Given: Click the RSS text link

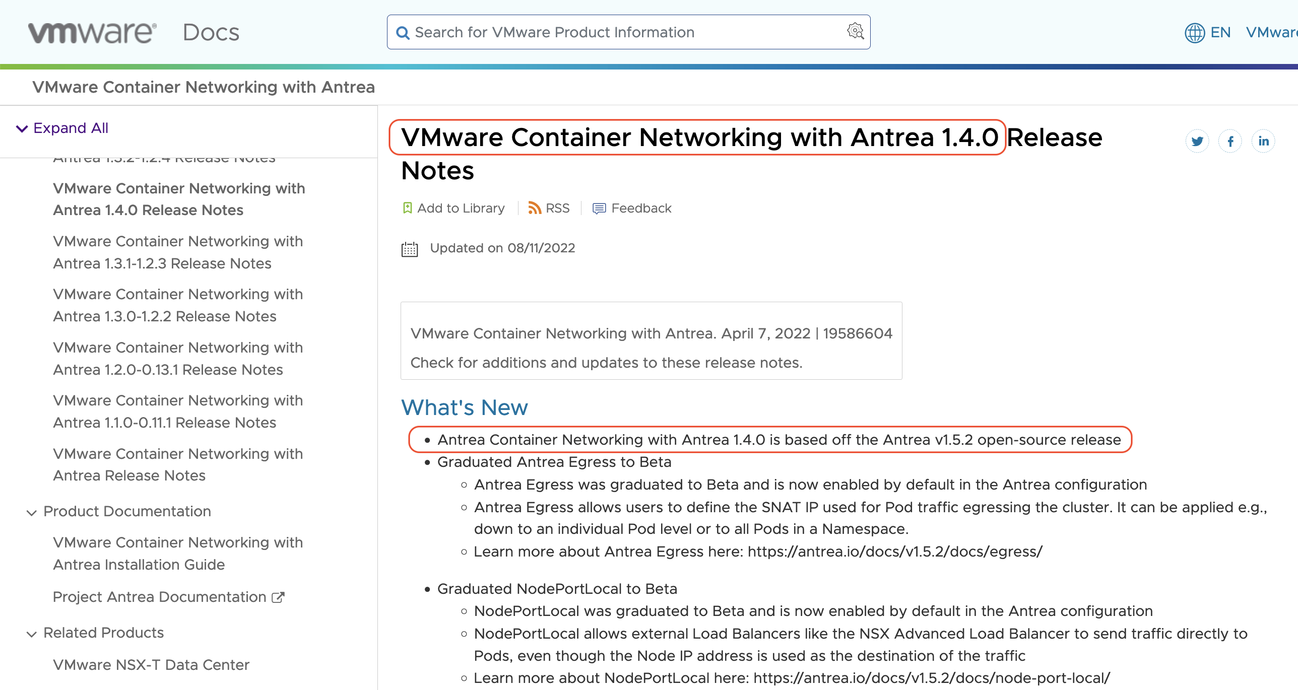Looking at the screenshot, I should click(557, 208).
